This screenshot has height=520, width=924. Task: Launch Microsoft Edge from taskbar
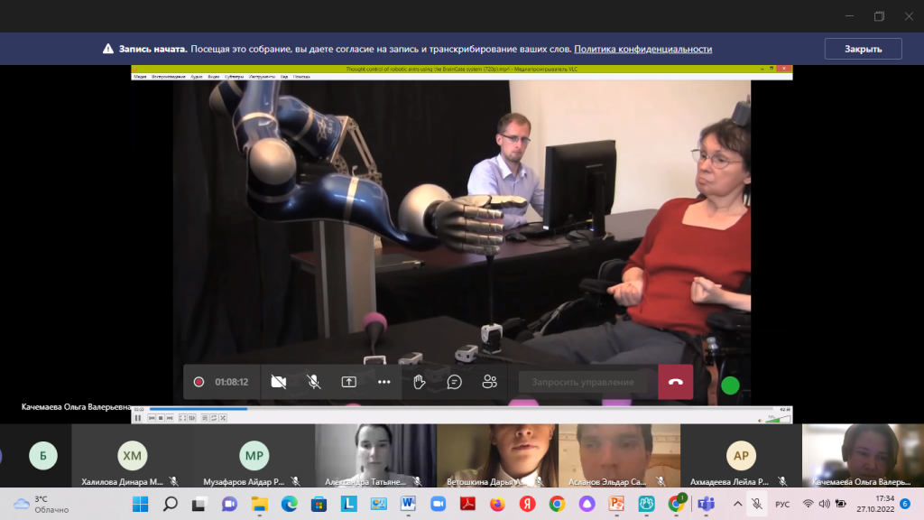pos(290,504)
